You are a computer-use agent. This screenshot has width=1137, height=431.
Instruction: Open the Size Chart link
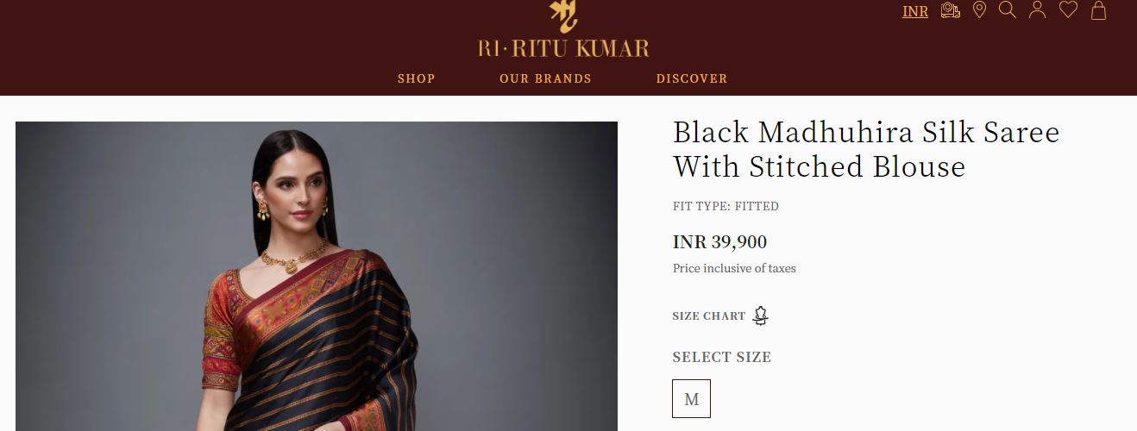(708, 316)
